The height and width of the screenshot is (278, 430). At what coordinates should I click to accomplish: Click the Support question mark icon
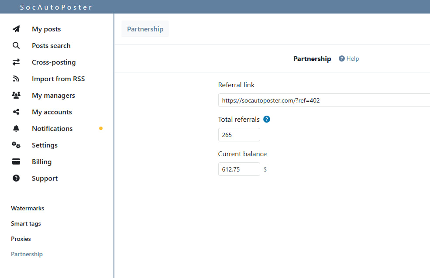(x=16, y=178)
